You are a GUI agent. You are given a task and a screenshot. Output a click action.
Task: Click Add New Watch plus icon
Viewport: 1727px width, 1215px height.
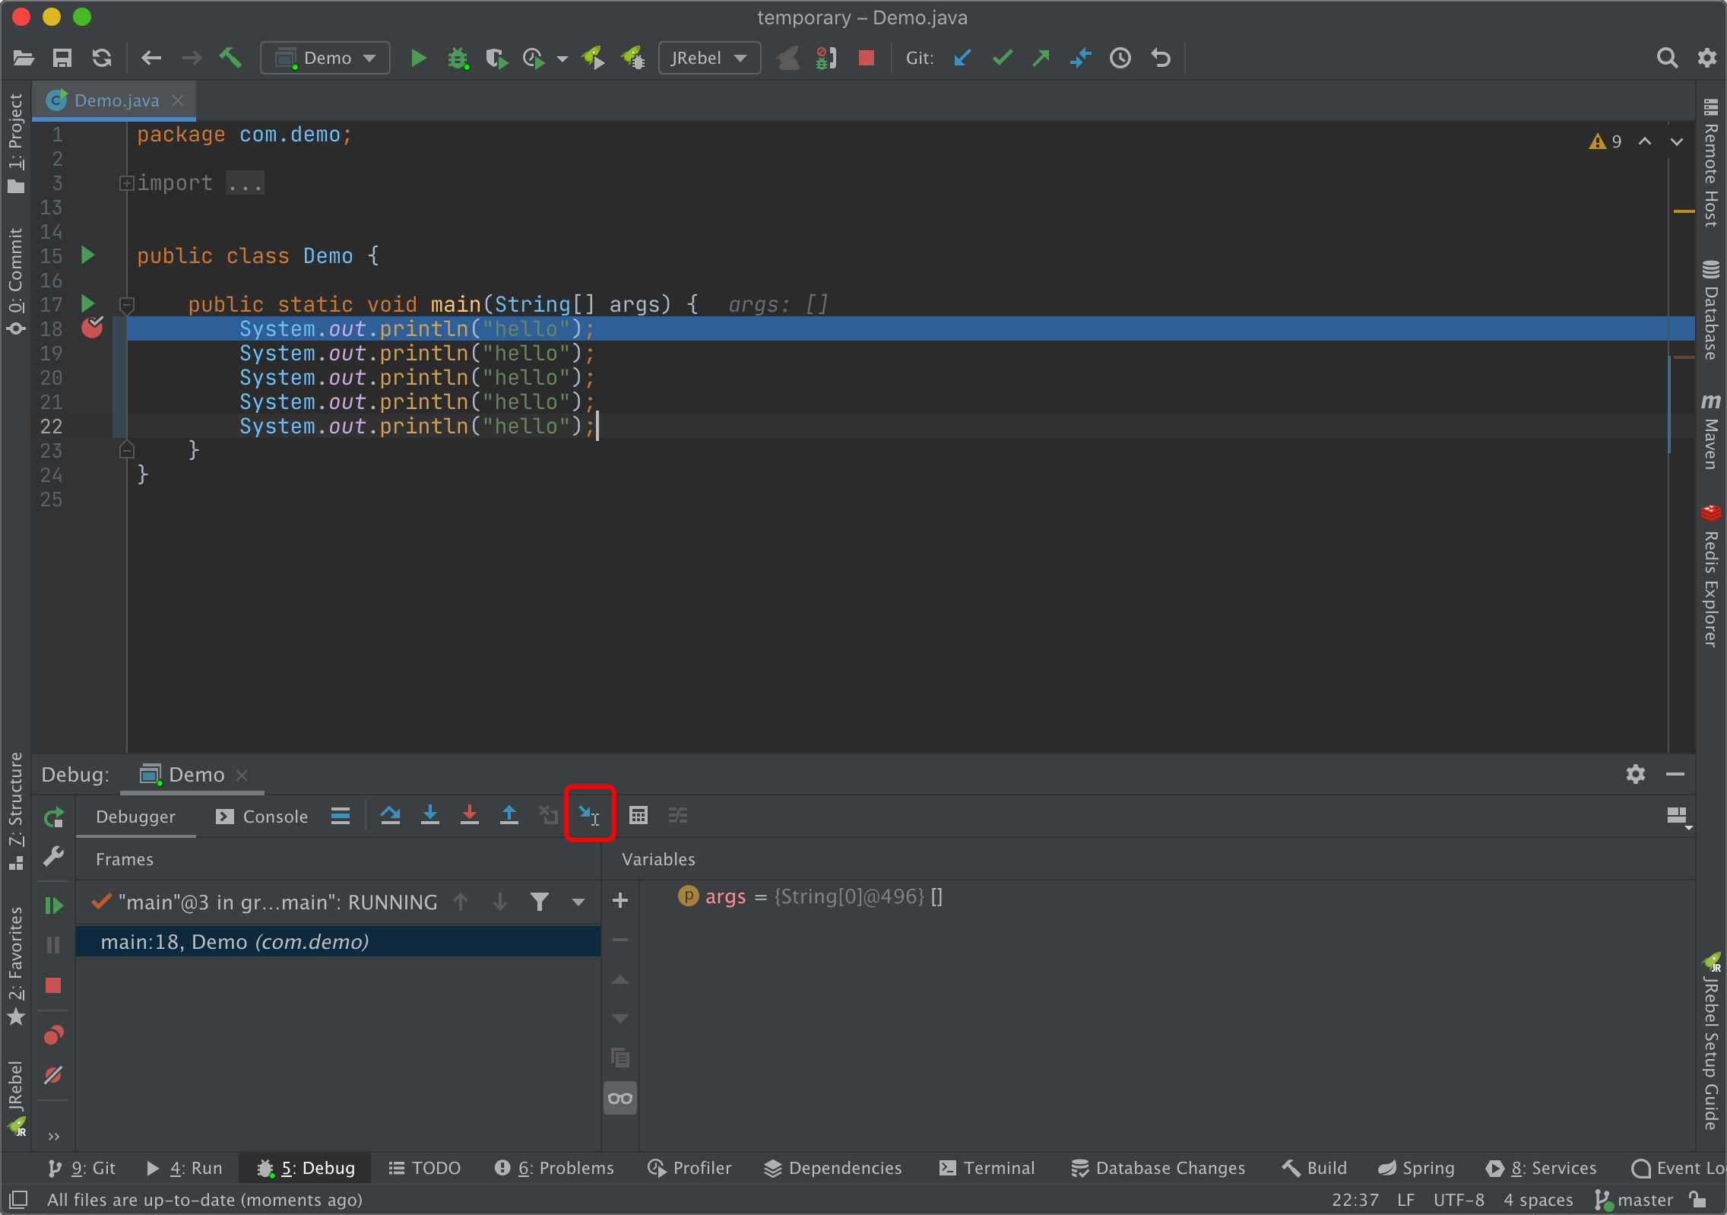(x=620, y=900)
